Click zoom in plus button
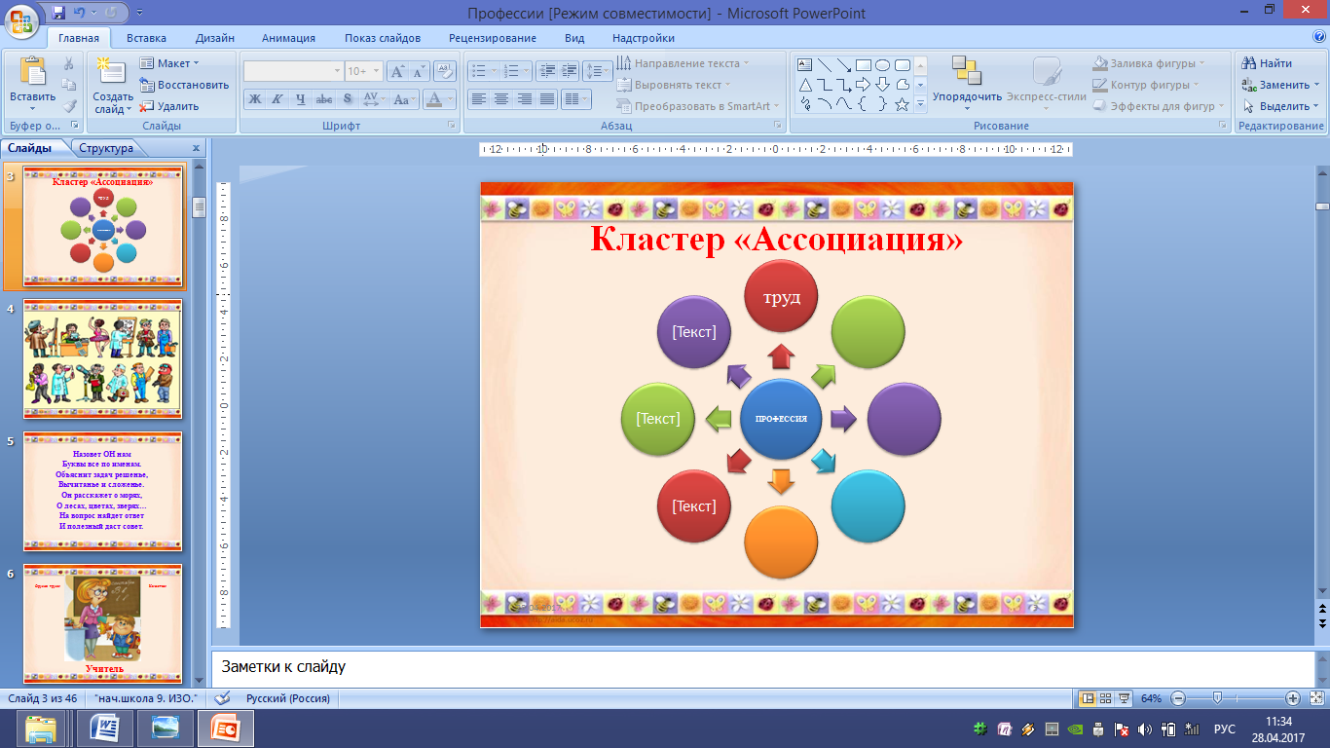Viewport: 1330px width, 748px height. point(1292,698)
